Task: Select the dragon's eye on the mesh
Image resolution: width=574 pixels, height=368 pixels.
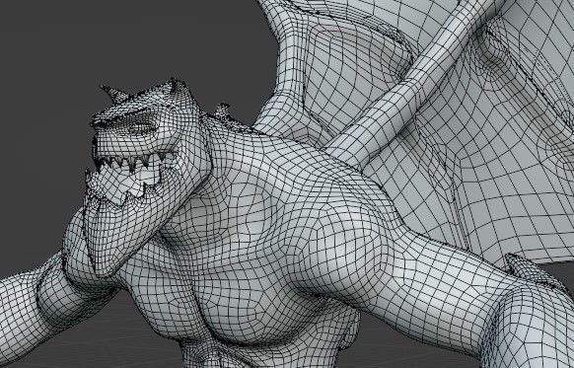Action: (x=144, y=127)
